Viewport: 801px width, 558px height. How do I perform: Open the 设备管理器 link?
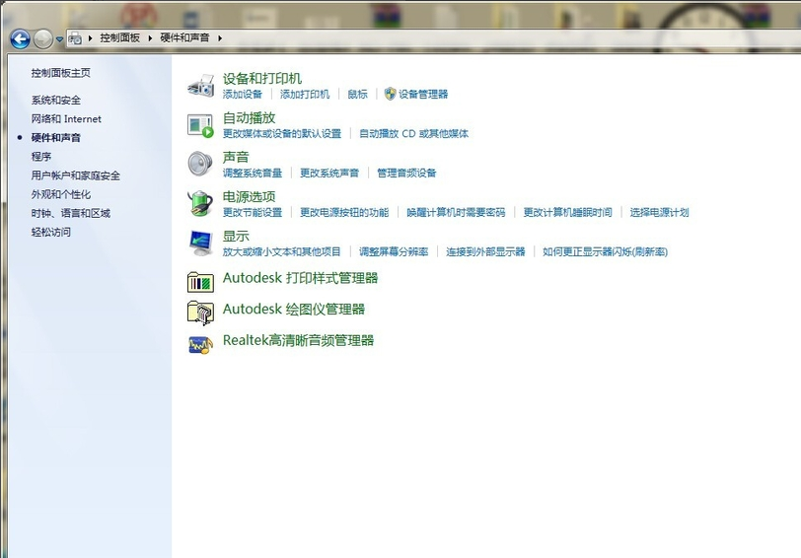(423, 95)
